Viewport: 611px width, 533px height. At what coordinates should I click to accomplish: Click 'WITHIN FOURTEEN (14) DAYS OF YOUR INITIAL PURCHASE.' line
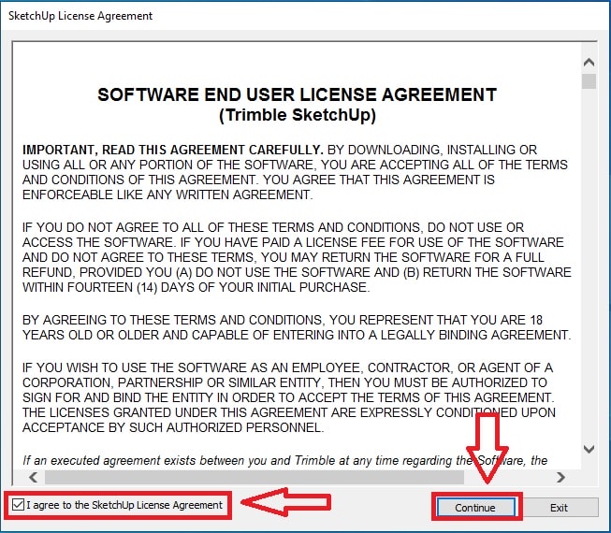[196, 287]
